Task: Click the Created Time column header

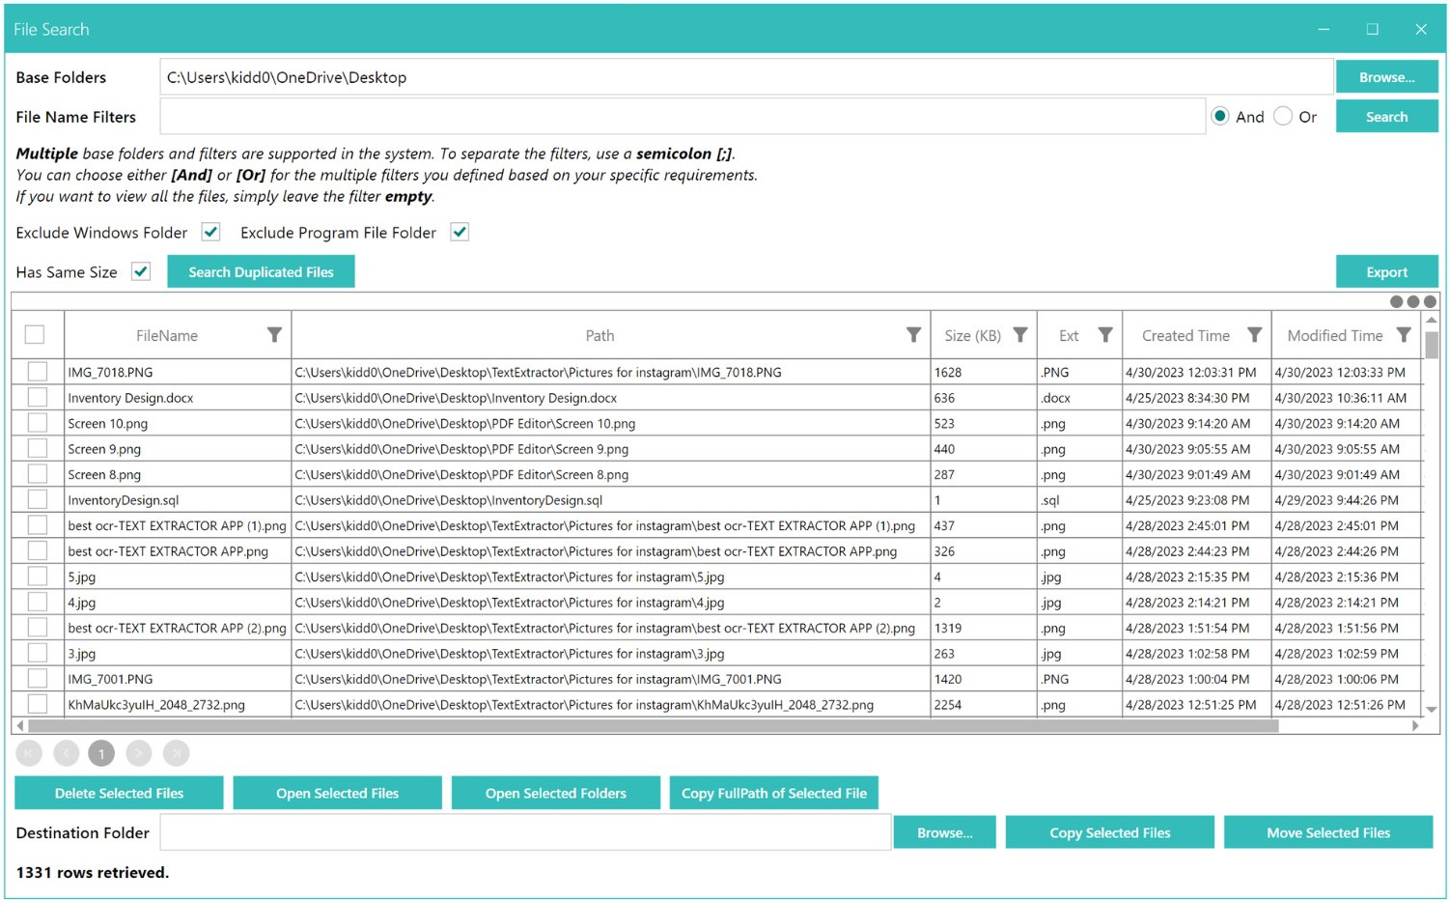Action: [1185, 335]
